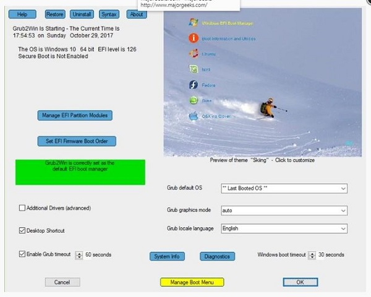Viewport: 371px width, 297px height.
Task: Click the Windows EFI Boot Manager preview entry
Action: point(227,24)
